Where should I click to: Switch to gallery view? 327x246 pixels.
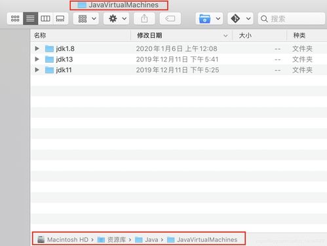click(60, 18)
